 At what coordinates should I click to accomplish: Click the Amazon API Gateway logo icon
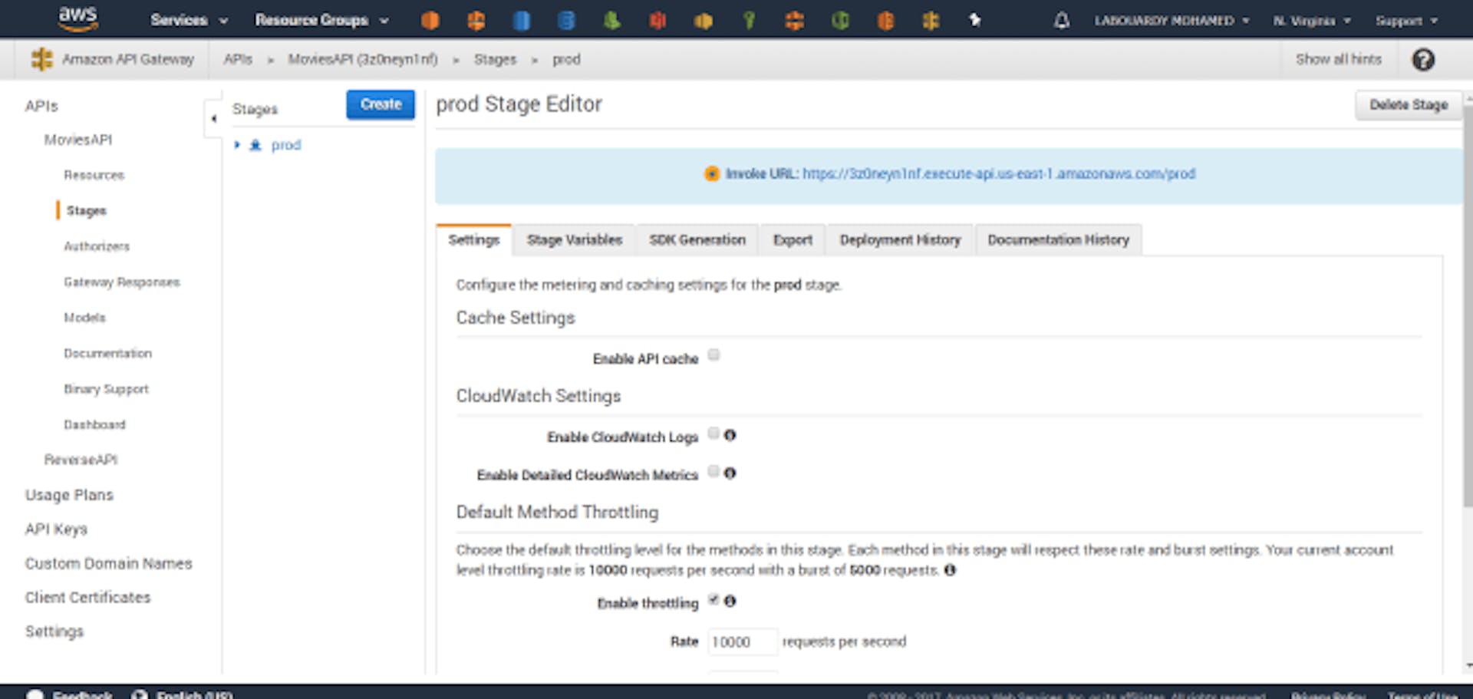tap(41, 59)
